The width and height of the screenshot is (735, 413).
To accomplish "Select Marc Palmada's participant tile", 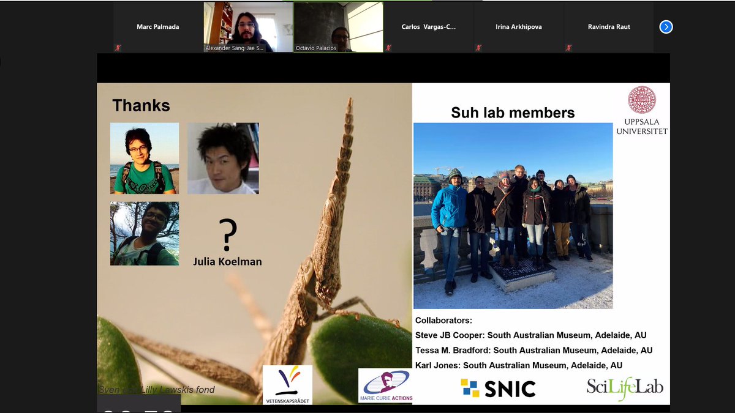I will (x=158, y=27).
